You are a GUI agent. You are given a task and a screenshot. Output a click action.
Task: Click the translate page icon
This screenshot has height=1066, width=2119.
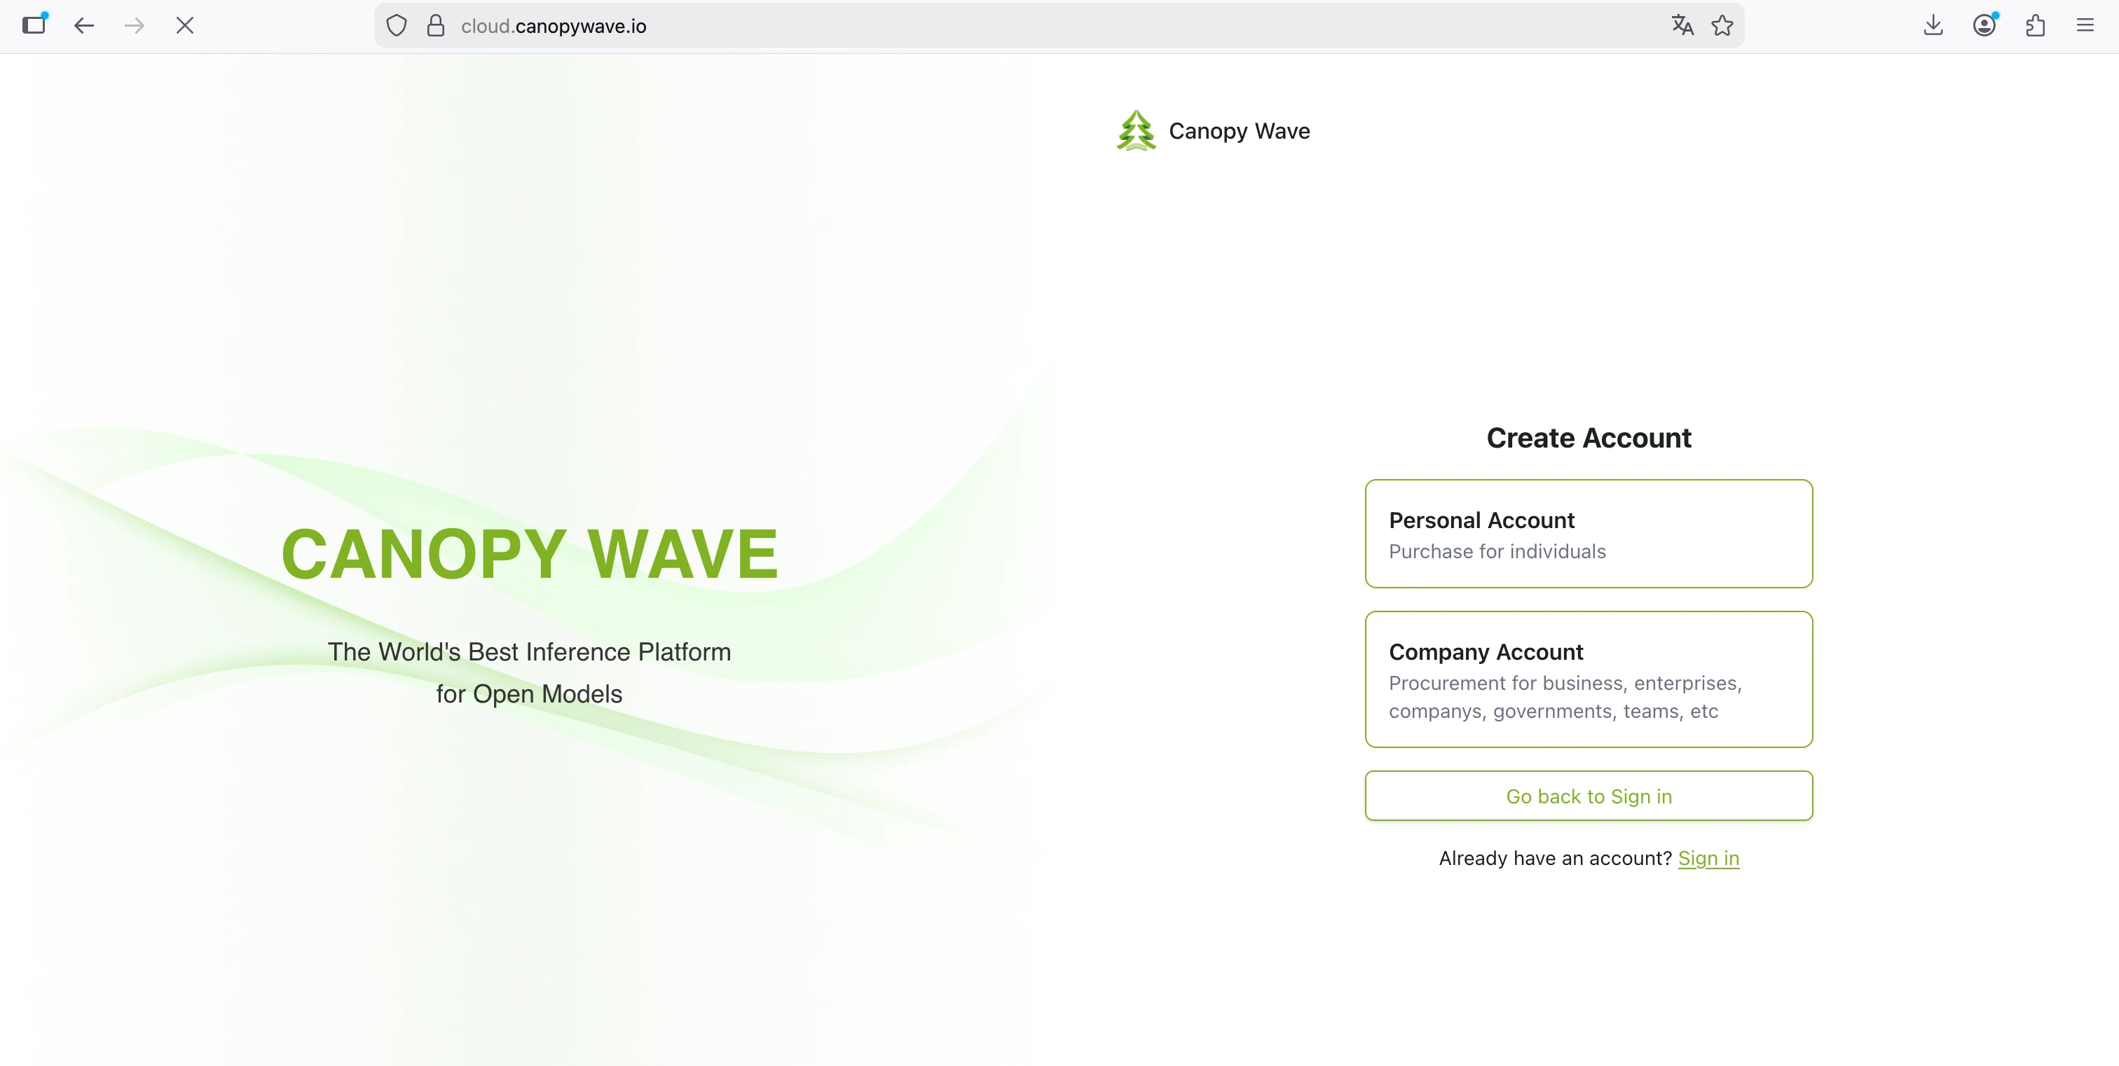pyautogui.click(x=1682, y=25)
